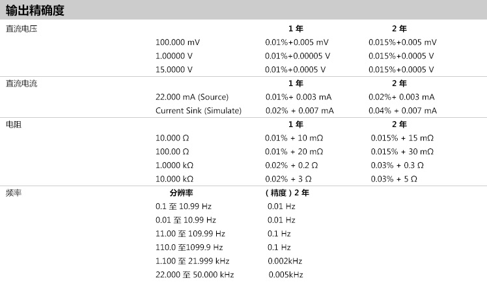487x291 pixels.
Task: Click the 分辨率 column header
Action: coord(181,193)
